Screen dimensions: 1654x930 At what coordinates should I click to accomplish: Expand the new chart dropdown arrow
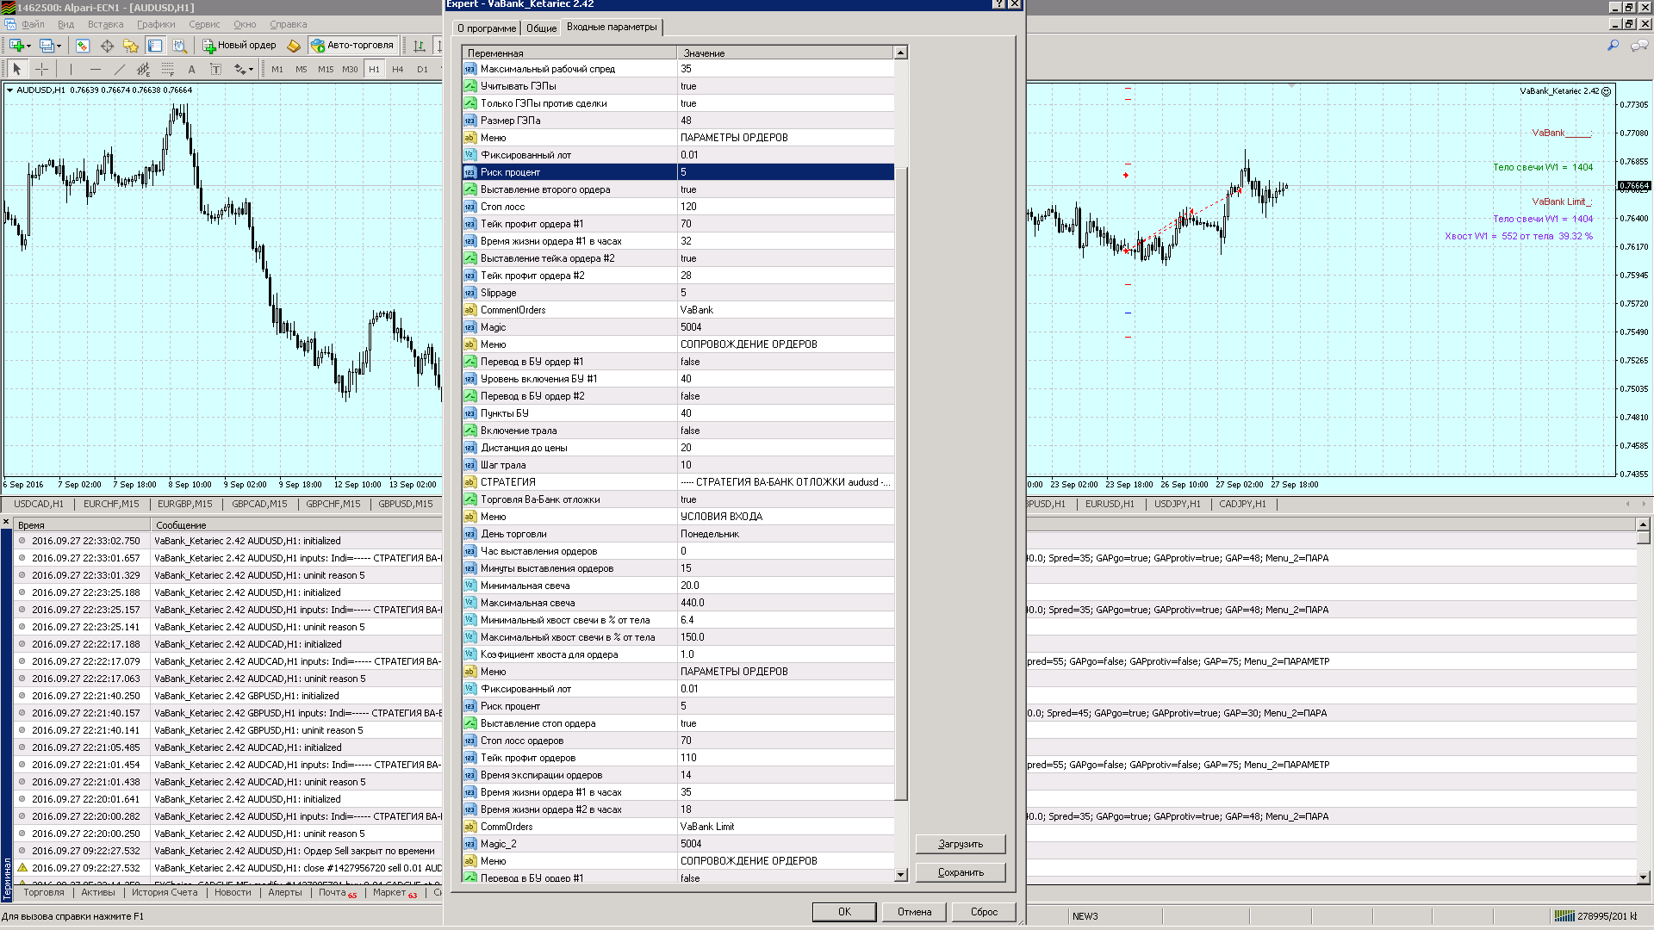point(29,46)
